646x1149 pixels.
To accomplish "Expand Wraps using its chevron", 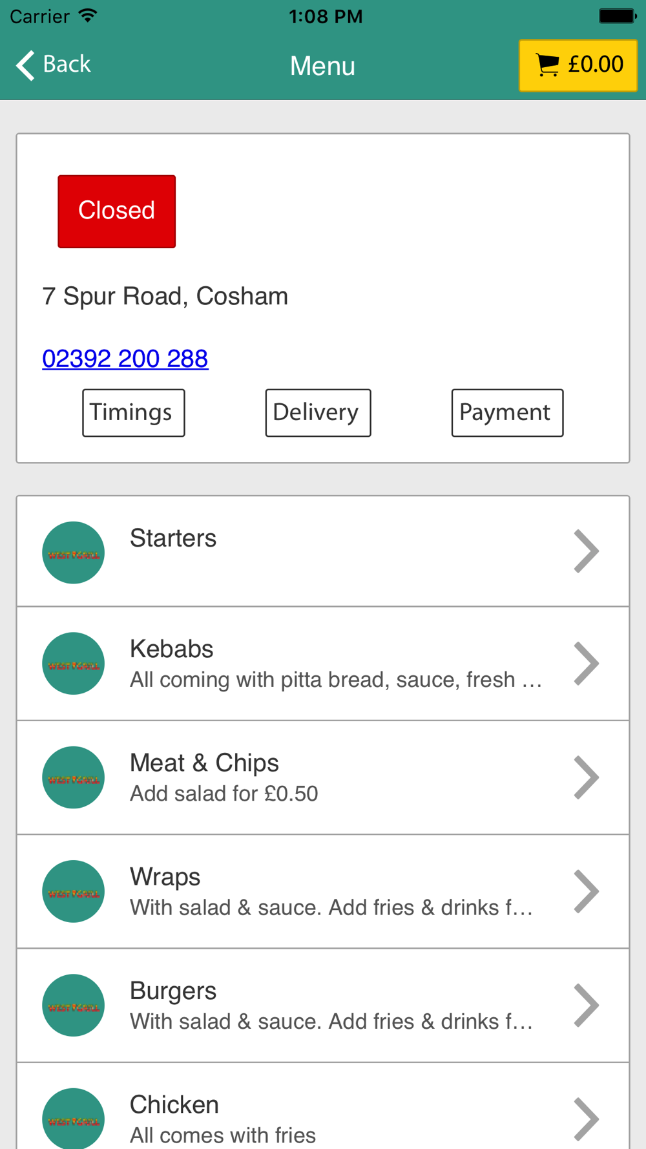I will pyautogui.click(x=587, y=891).
